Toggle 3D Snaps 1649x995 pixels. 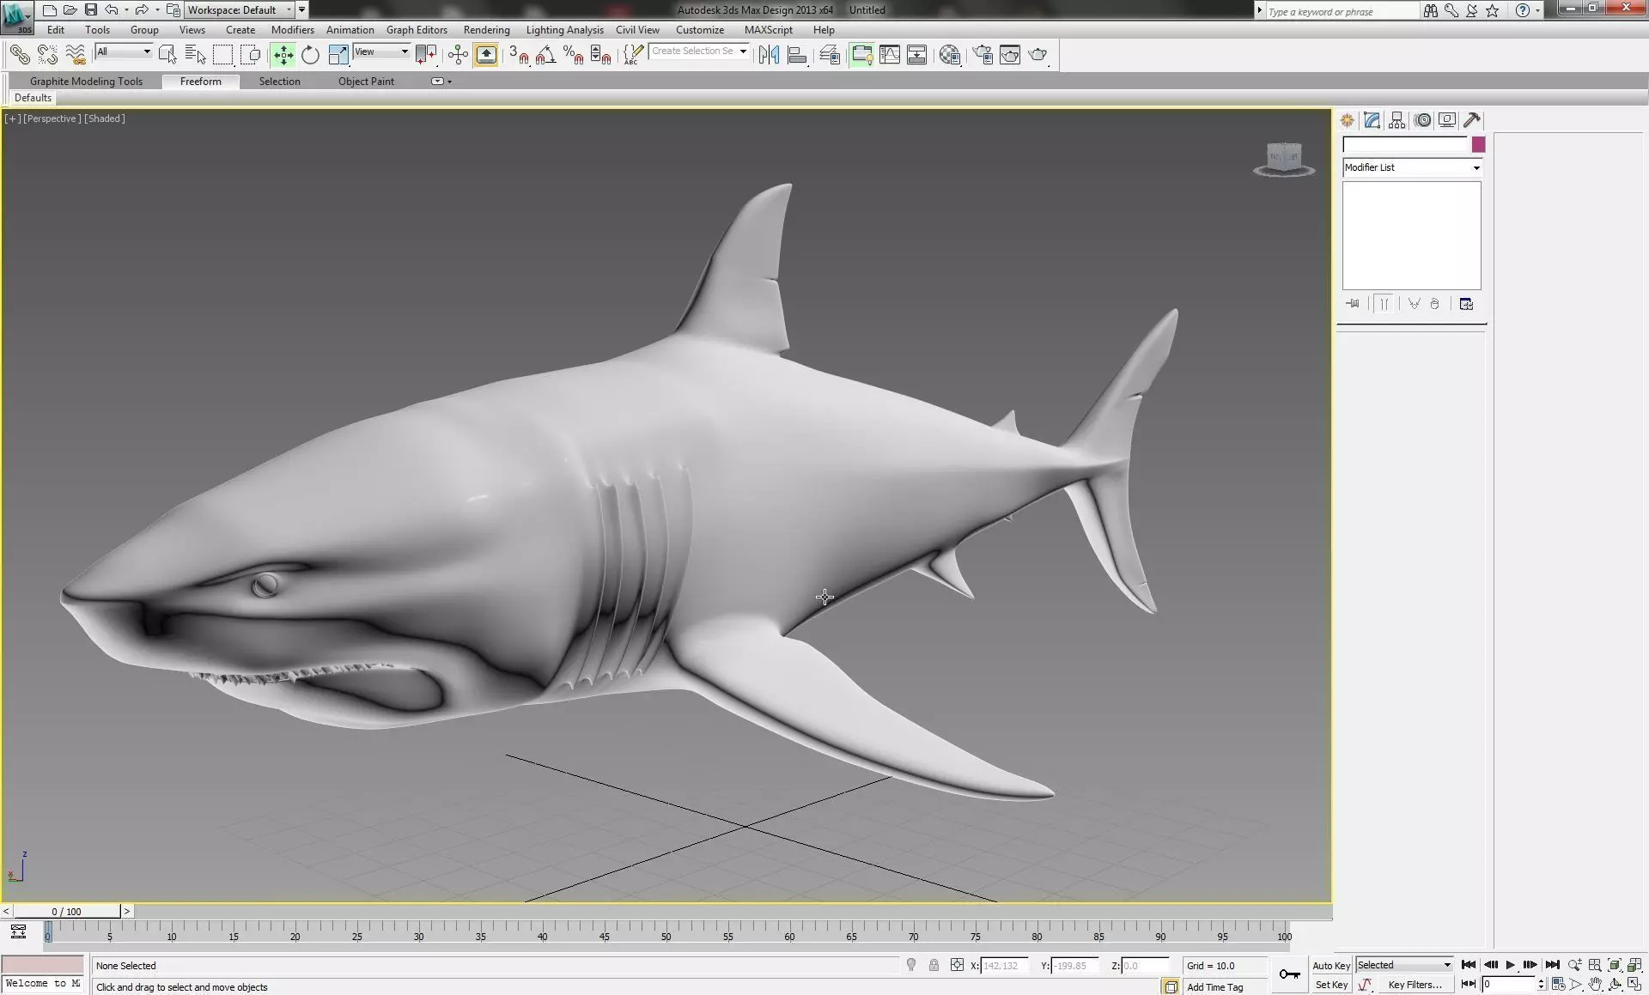tap(518, 55)
